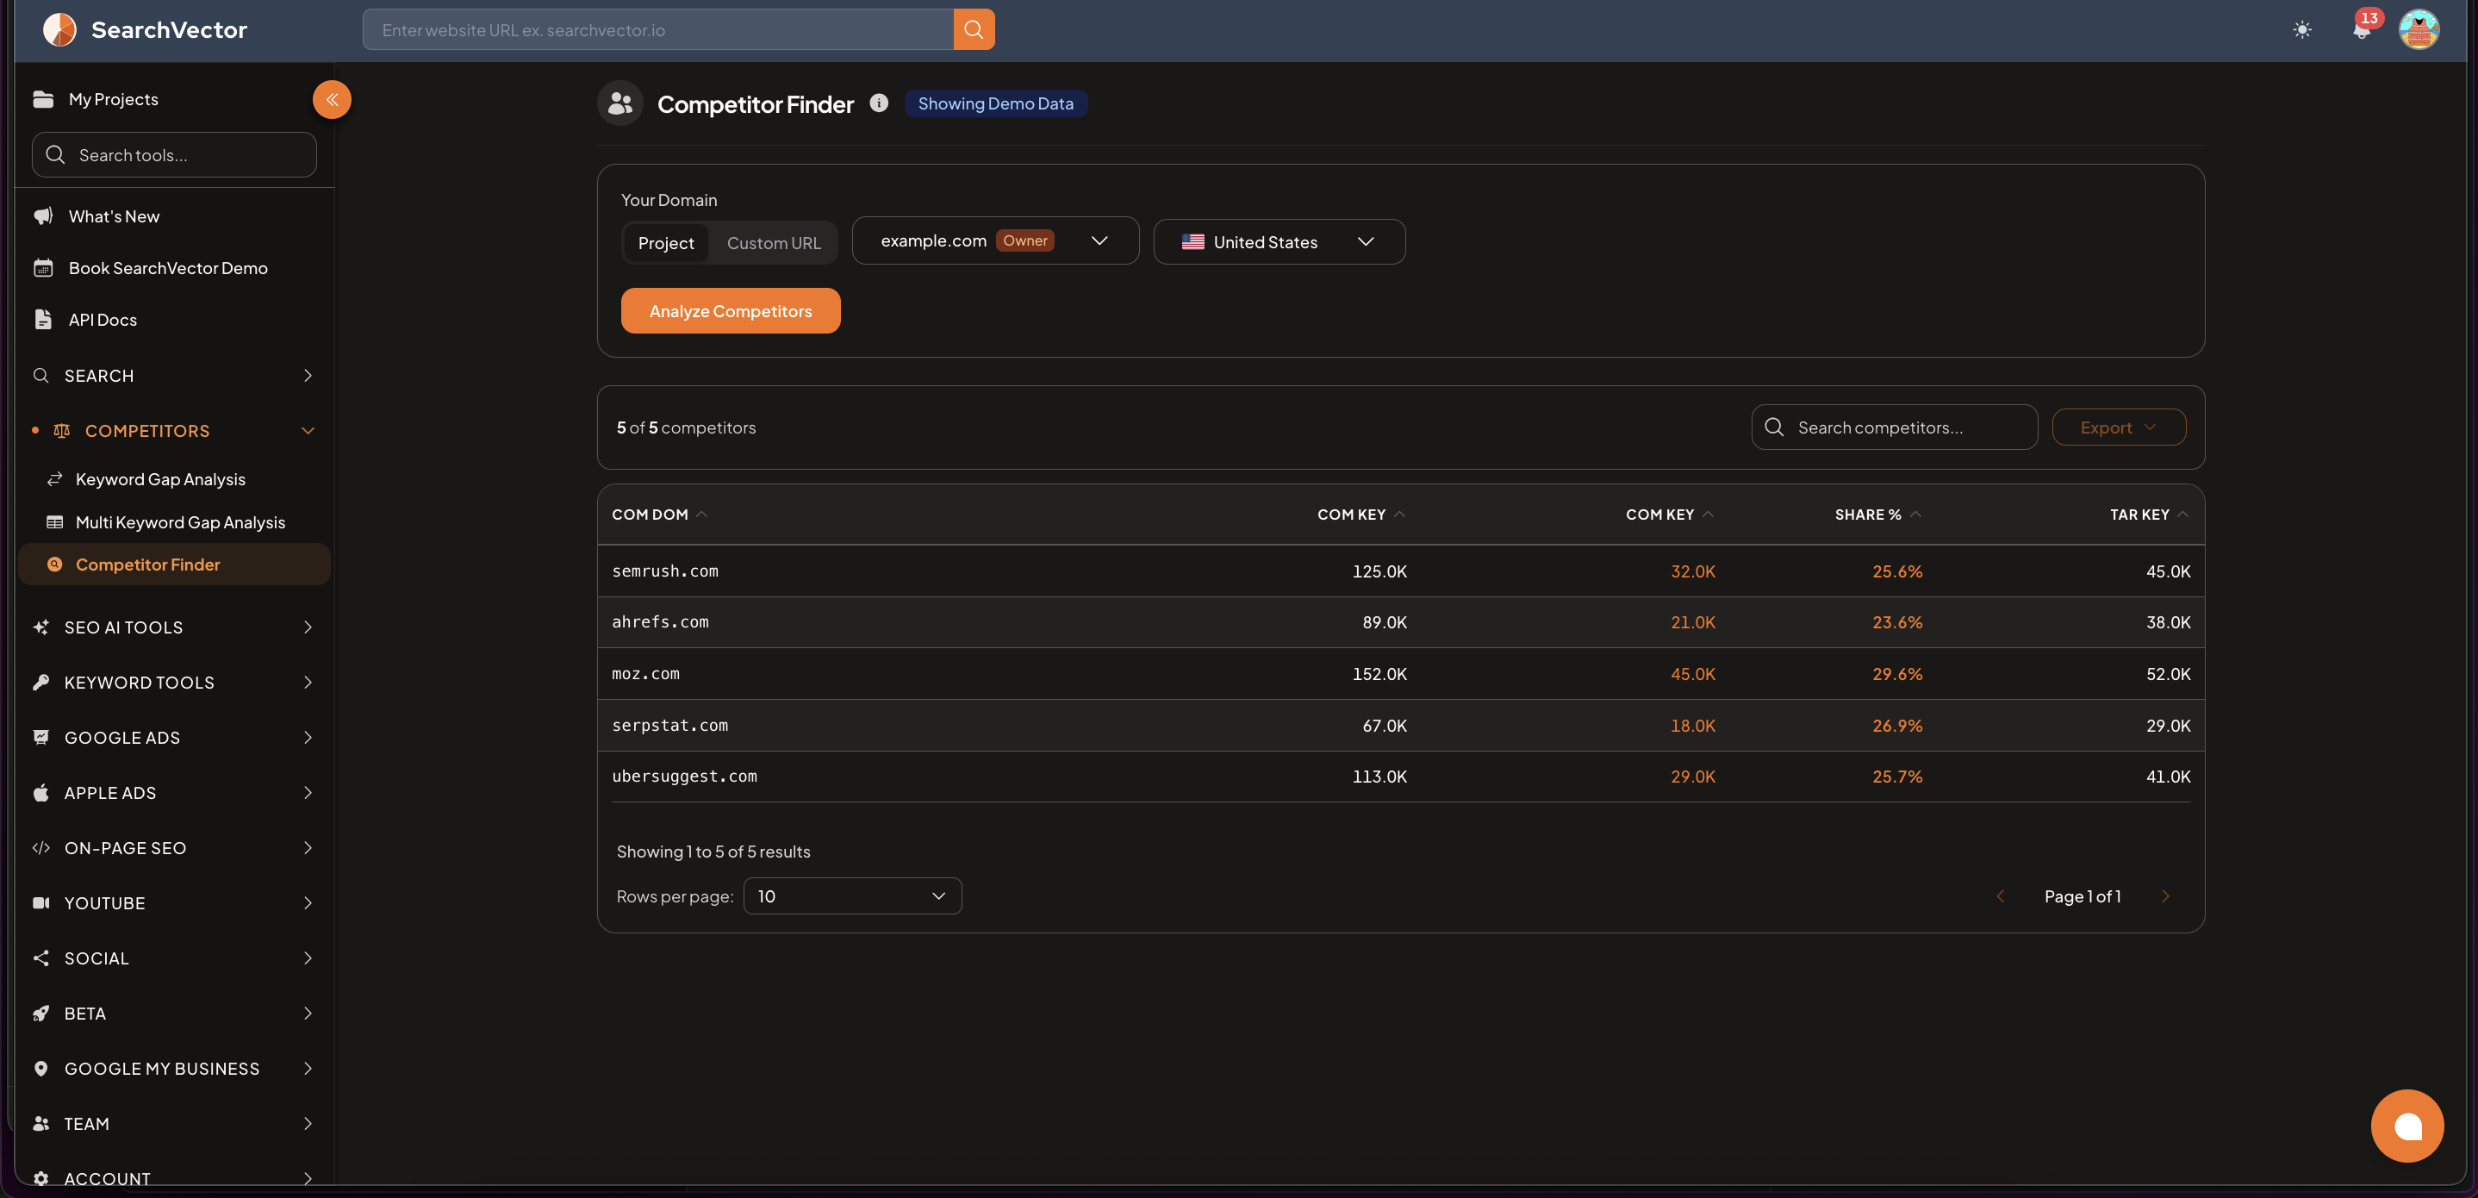Open the notifications bell
The width and height of the screenshot is (2478, 1198).
coord(2361,30)
